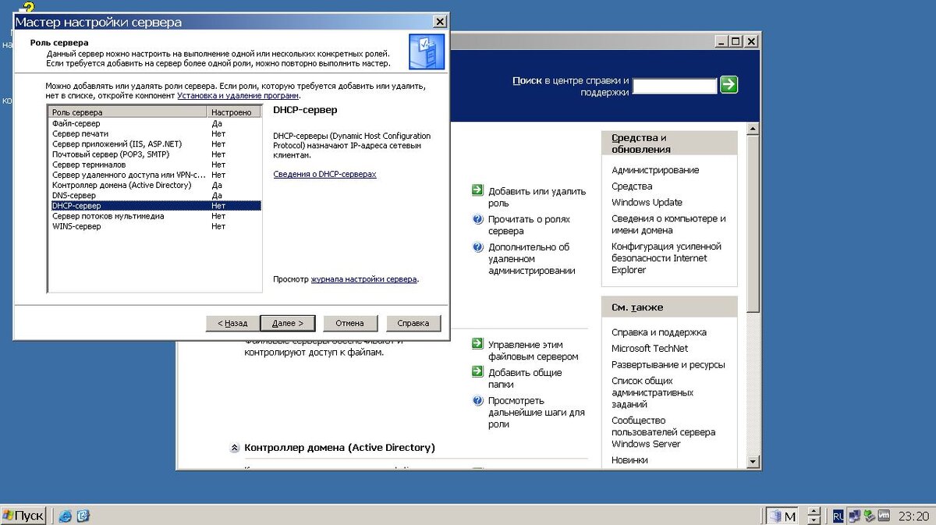
Task: Click the taskbar up stepper arrow
Action: [x=814, y=511]
